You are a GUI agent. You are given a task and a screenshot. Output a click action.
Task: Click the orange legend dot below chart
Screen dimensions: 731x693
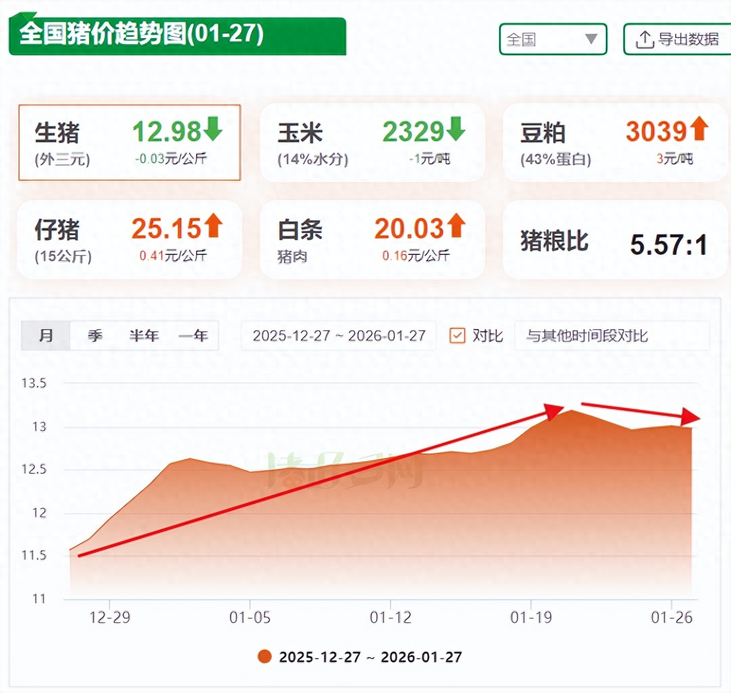[x=265, y=656]
